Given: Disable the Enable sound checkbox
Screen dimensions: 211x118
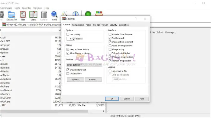Looking at the screenshot, I should [x=110, y=38].
